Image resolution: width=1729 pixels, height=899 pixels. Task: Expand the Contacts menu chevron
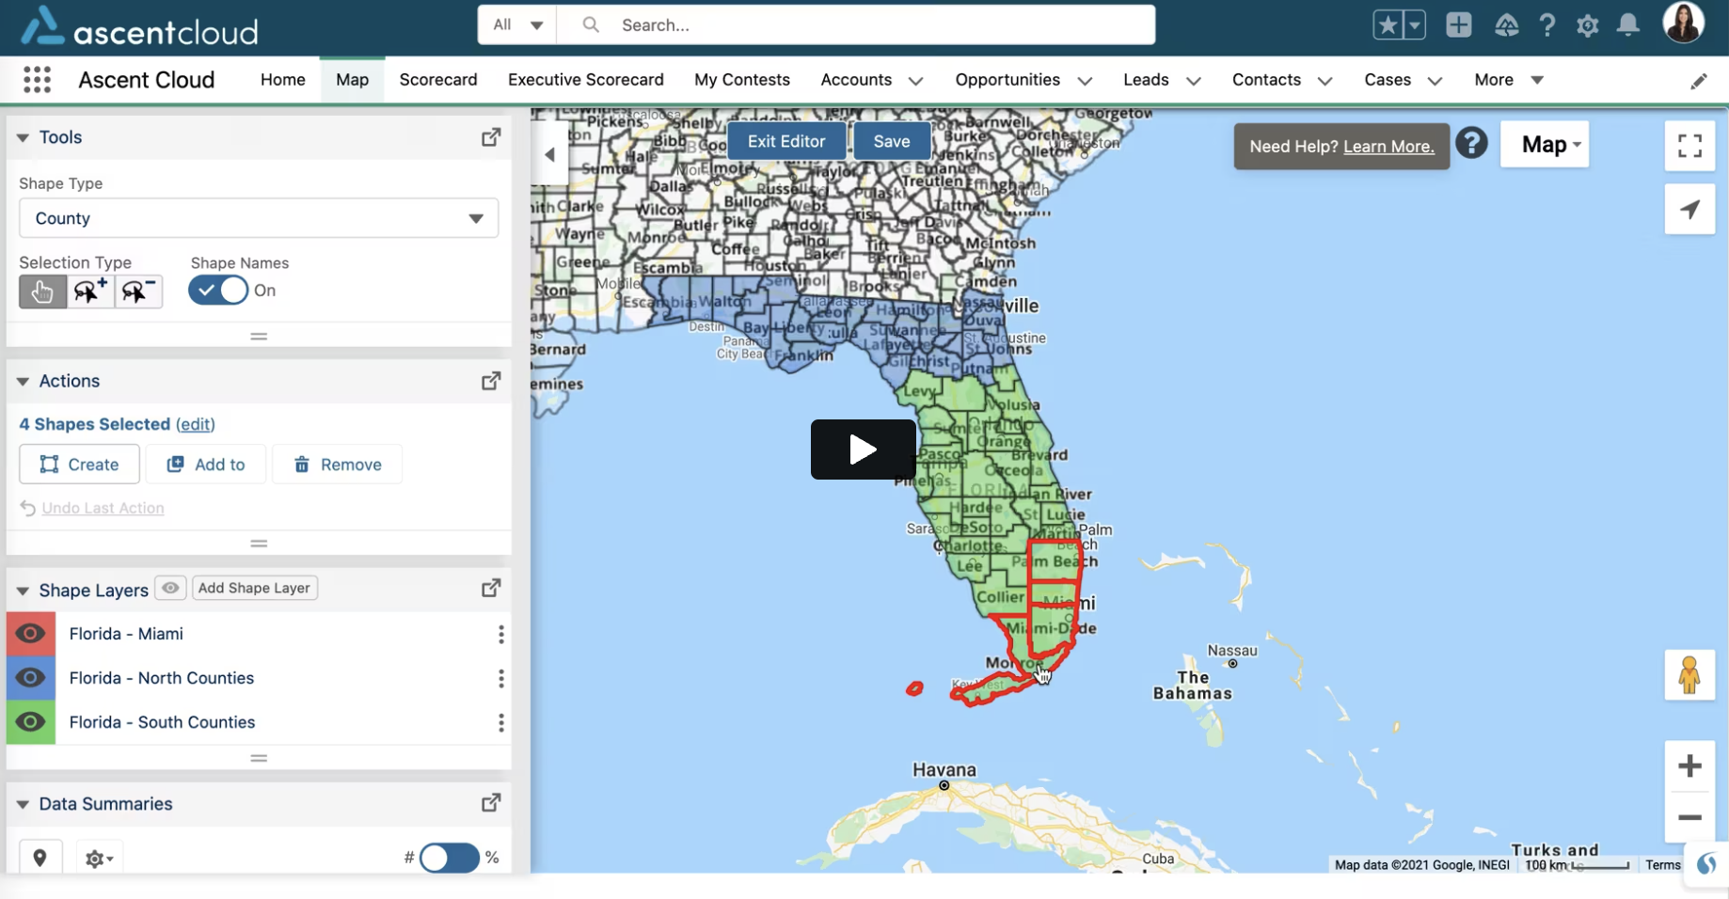point(1325,81)
